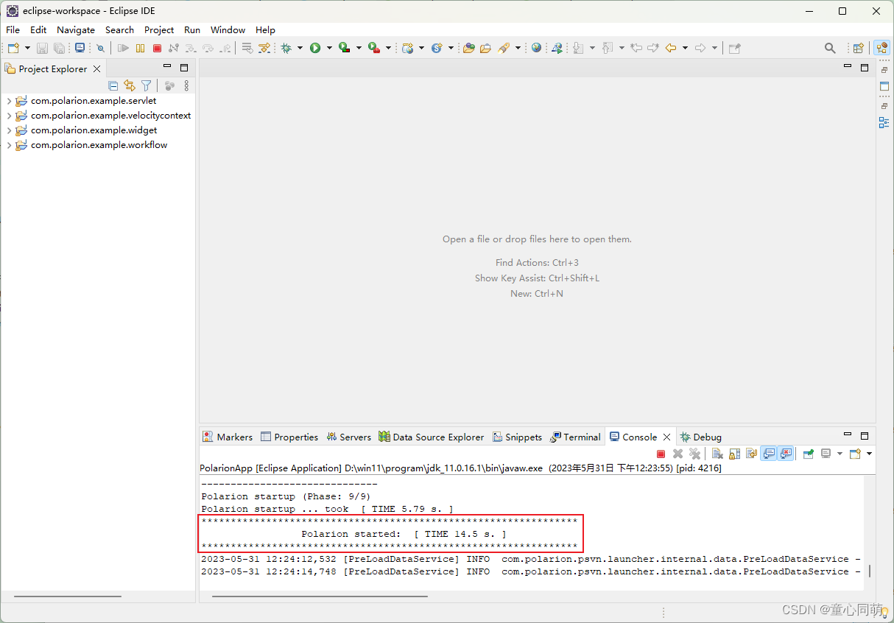Open Project Explorer filter icon
Image resolution: width=894 pixels, height=623 pixels.
pos(146,85)
